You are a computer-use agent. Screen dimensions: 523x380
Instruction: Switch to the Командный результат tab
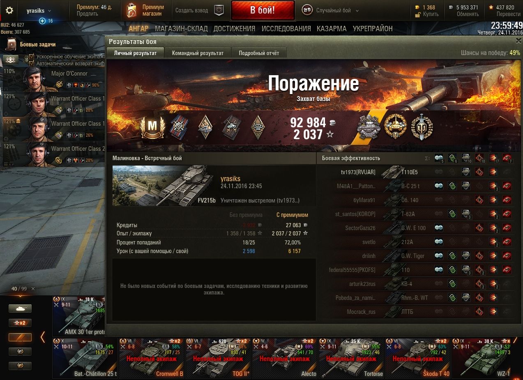click(198, 53)
